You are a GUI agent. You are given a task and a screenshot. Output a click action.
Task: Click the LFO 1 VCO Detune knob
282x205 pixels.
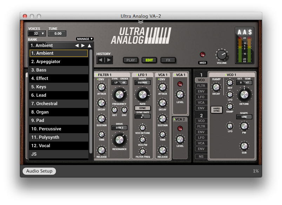click(142, 128)
